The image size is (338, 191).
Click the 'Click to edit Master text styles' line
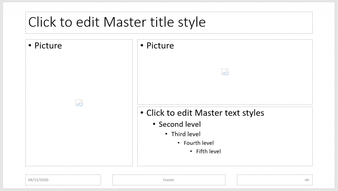[x=205, y=113]
